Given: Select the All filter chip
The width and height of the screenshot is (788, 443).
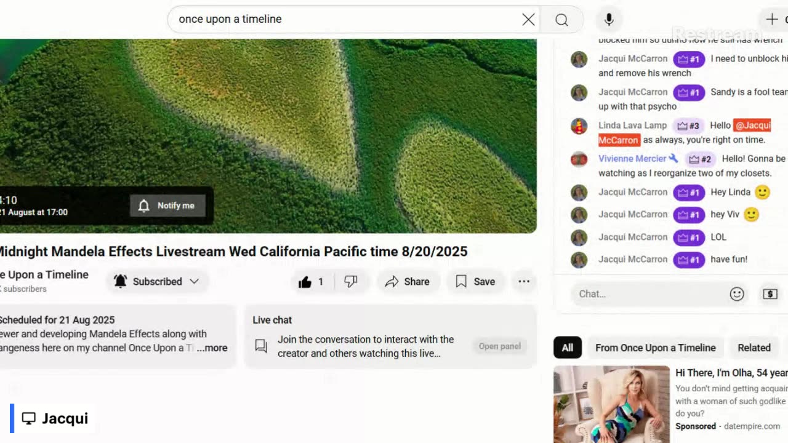Looking at the screenshot, I should click(568, 348).
